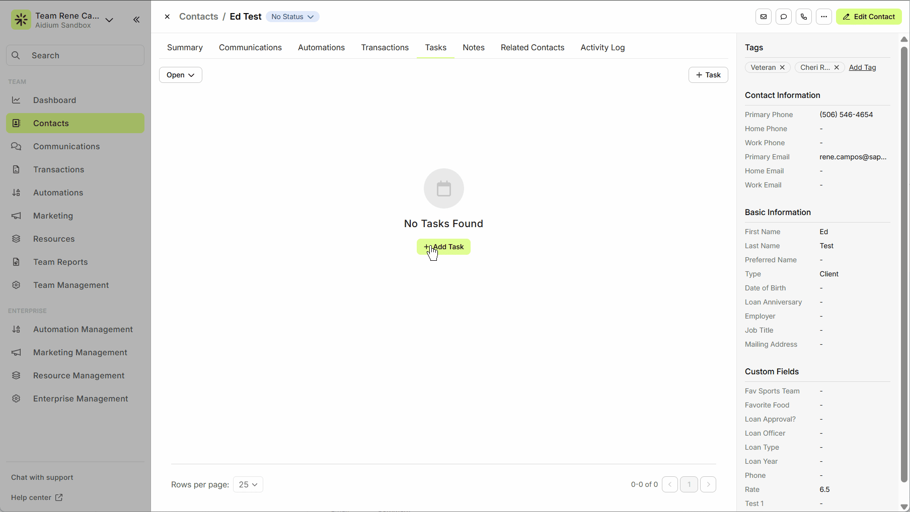Click the Marketing megaphone icon

point(16,216)
